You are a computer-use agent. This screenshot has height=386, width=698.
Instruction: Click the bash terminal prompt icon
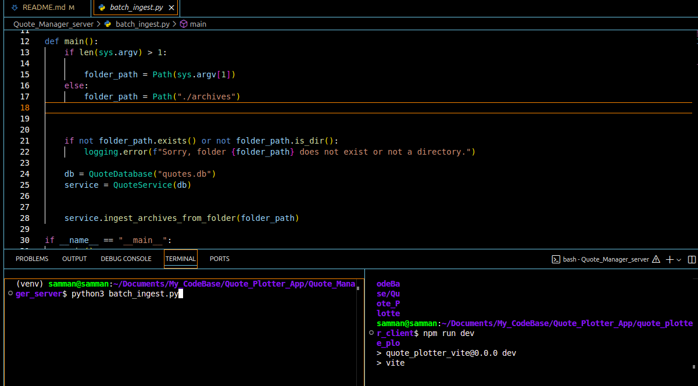(x=556, y=259)
